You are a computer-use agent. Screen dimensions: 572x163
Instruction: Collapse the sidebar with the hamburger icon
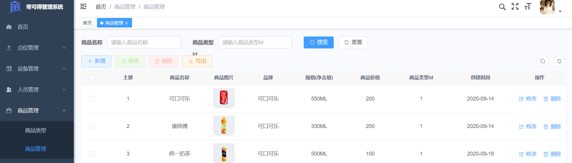pyautogui.click(x=83, y=7)
